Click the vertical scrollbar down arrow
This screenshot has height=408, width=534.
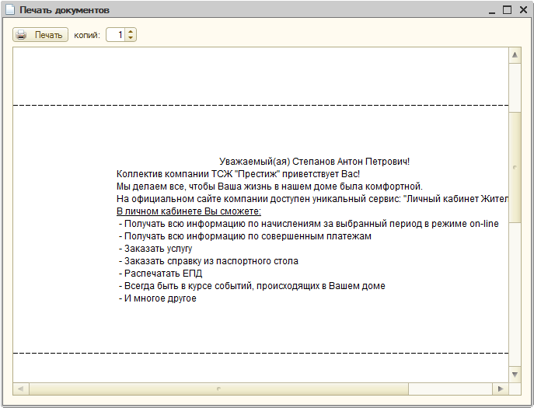click(515, 375)
